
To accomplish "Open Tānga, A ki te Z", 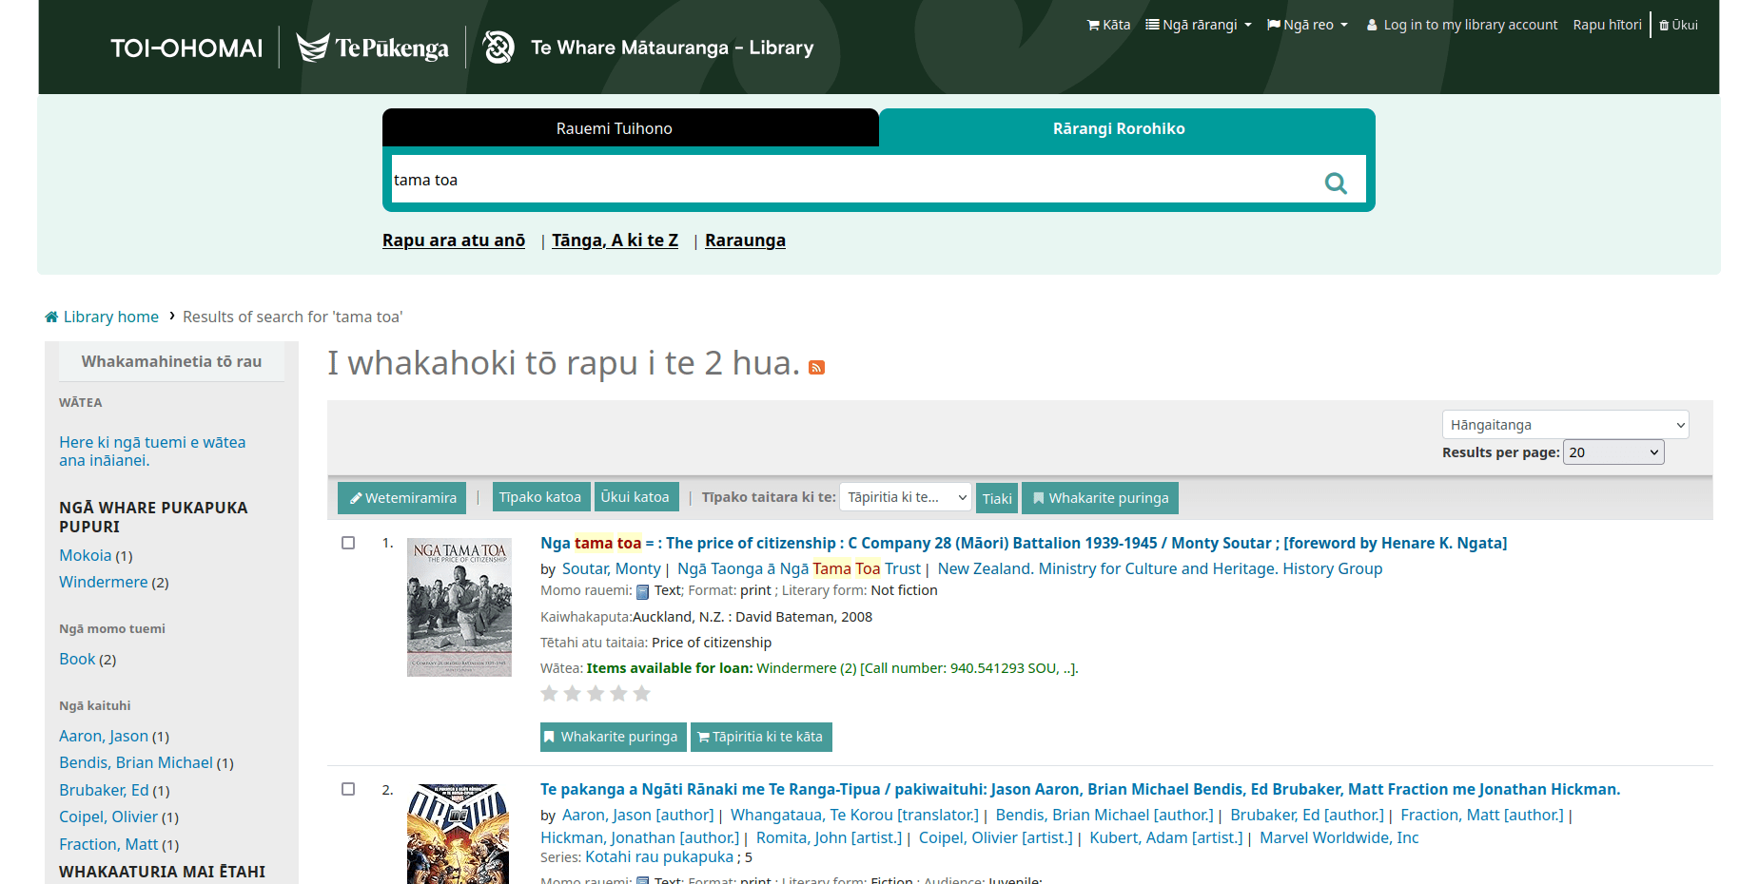I will pyautogui.click(x=615, y=240).
